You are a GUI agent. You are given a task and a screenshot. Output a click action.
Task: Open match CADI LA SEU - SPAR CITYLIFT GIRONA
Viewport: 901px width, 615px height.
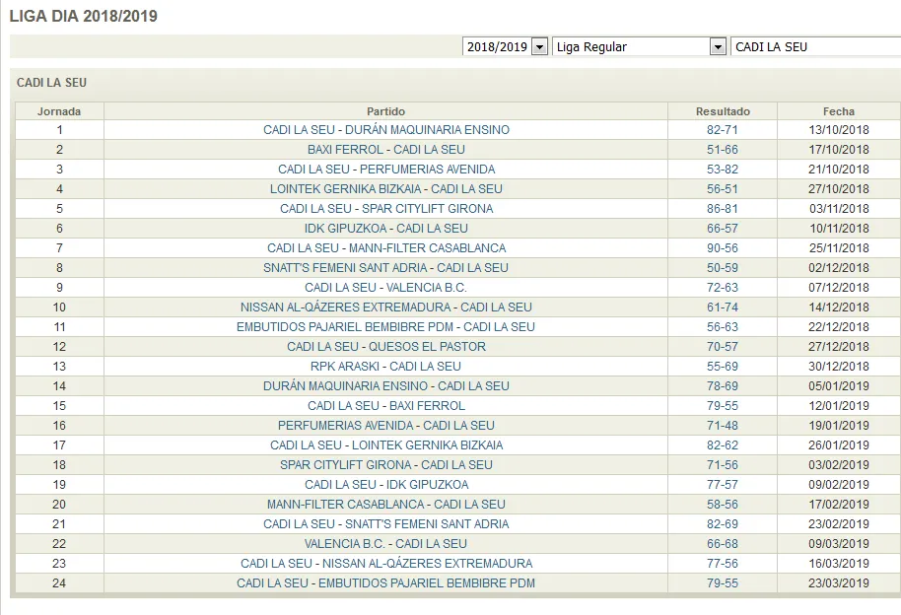[386, 209]
